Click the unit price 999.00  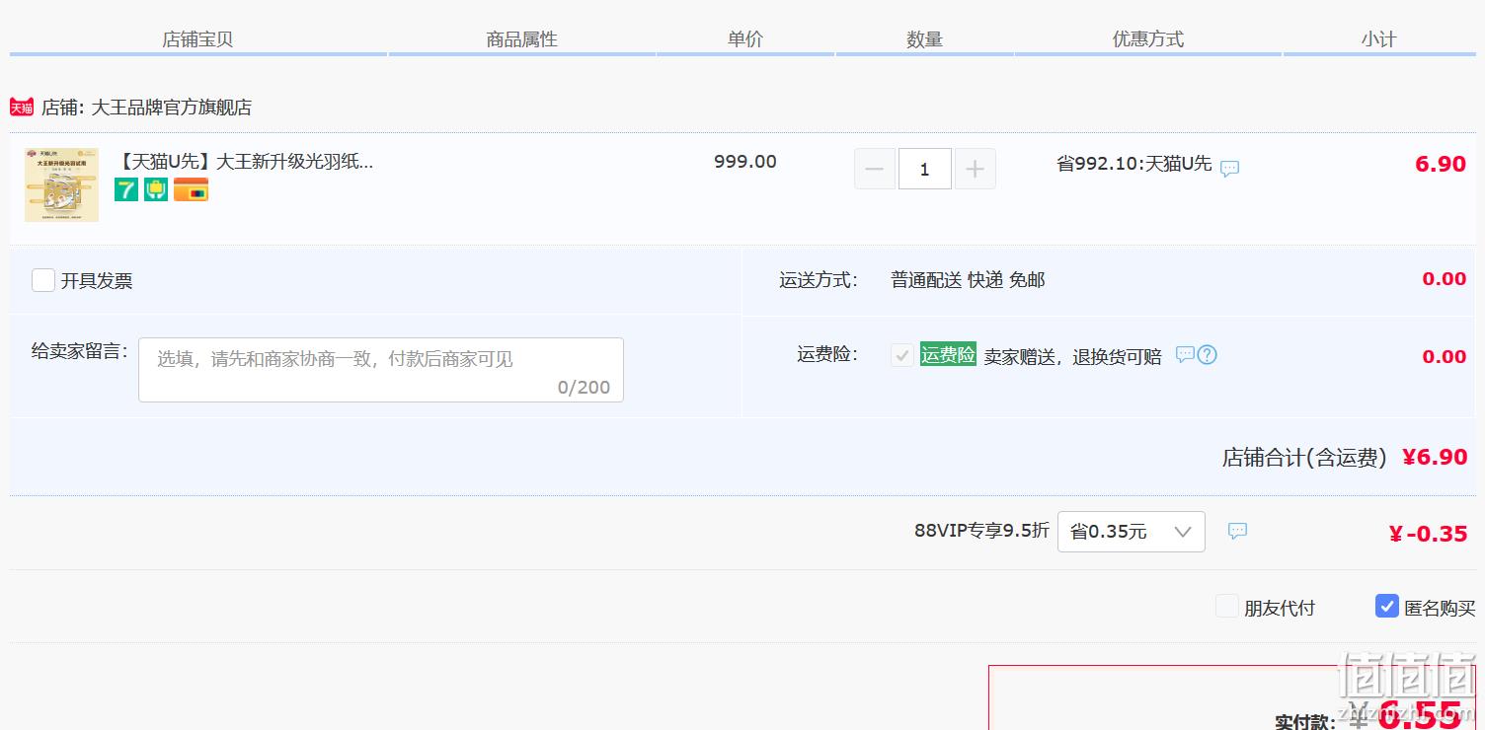click(745, 162)
